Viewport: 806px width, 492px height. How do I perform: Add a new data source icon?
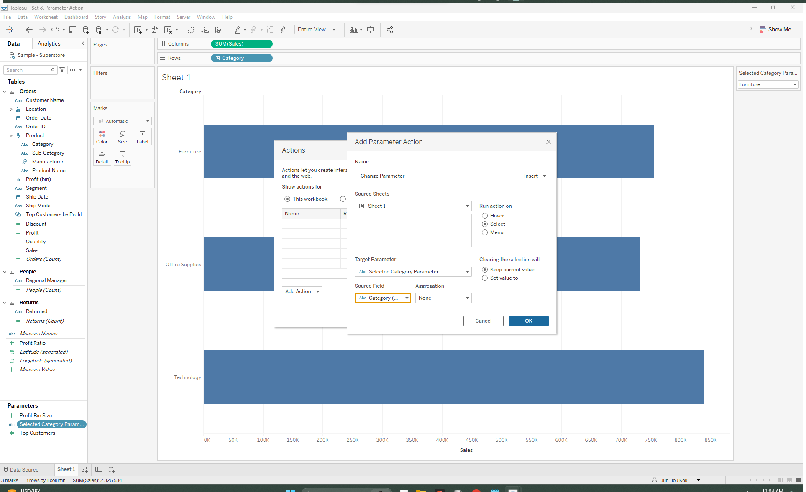tap(86, 30)
